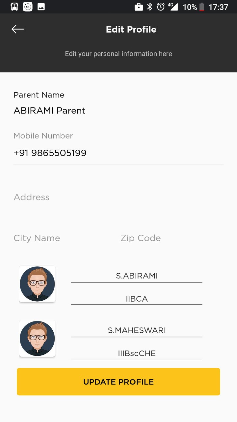237x422 pixels.
Task: Tap the 4G signal strength icon
Action: [x=172, y=7]
